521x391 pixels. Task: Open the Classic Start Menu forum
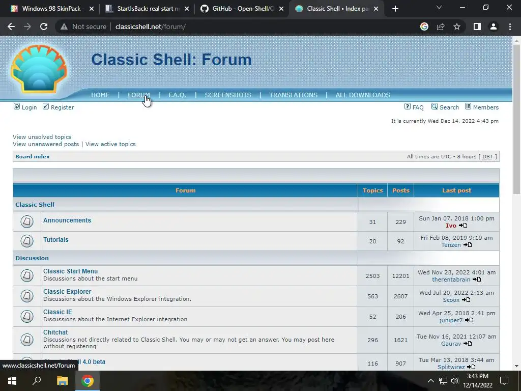tap(70, 271)
